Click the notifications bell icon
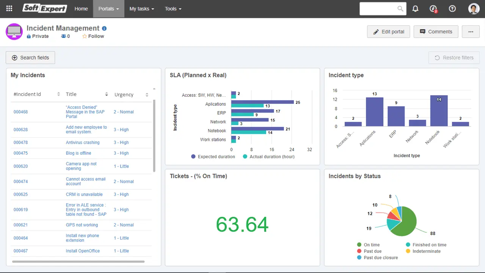 tap(415, 9)
